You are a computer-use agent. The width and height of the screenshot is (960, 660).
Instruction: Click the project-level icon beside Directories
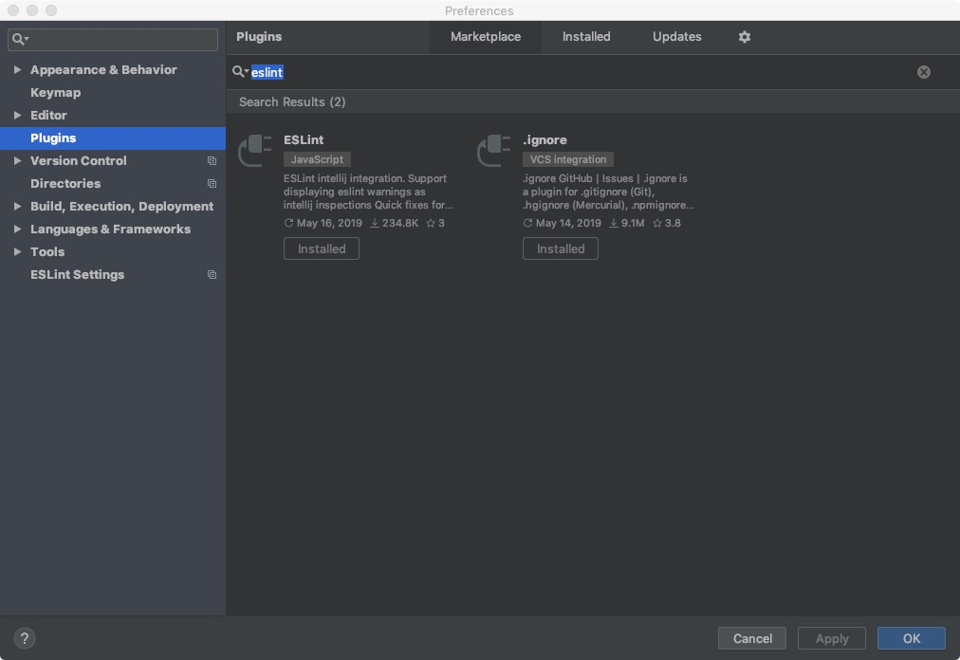point(212,184)
